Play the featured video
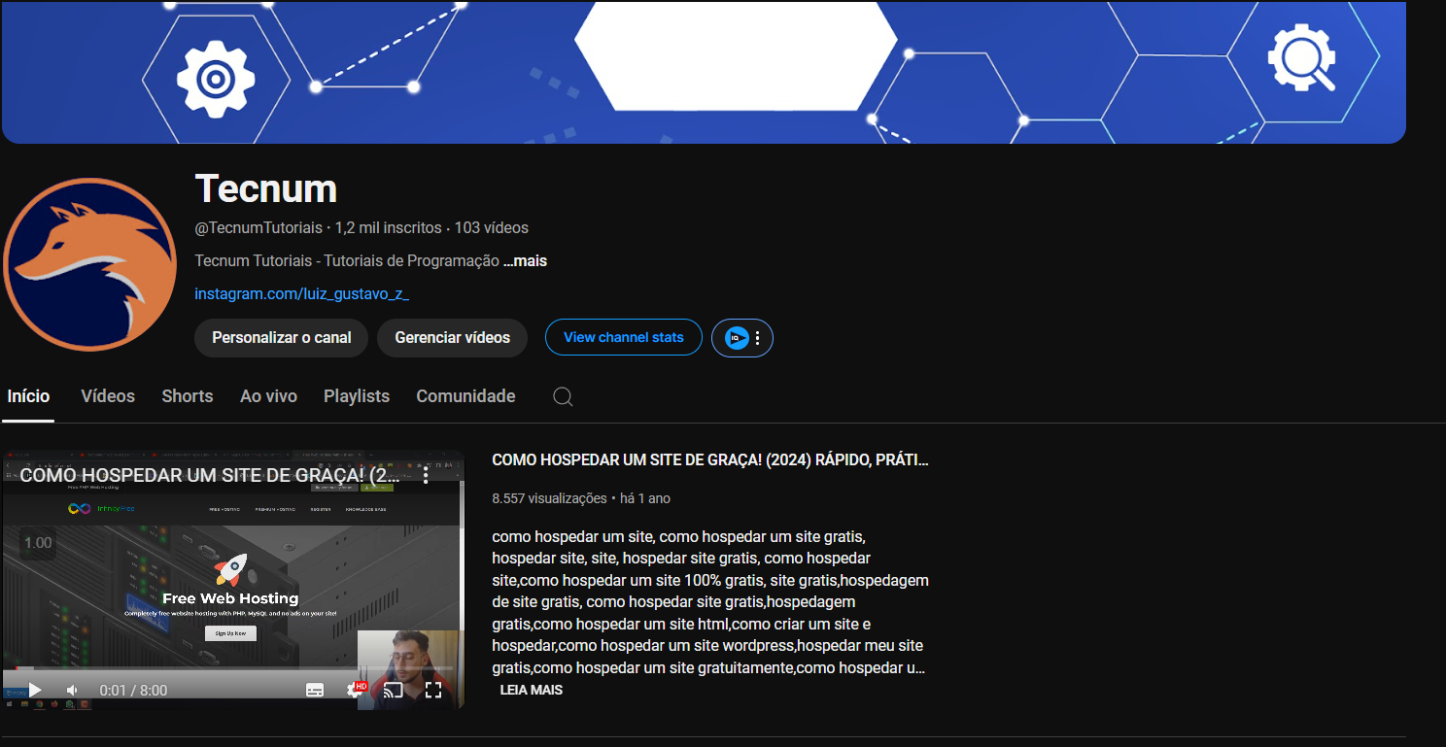 (35, 690)
